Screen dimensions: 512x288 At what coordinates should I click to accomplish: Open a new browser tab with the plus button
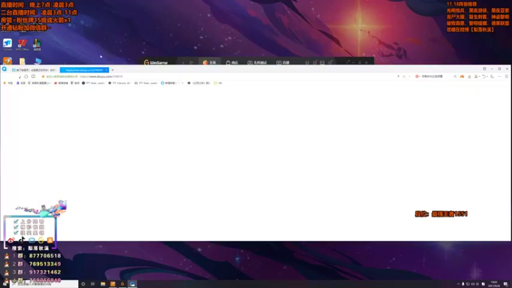[x=113, y=70]
